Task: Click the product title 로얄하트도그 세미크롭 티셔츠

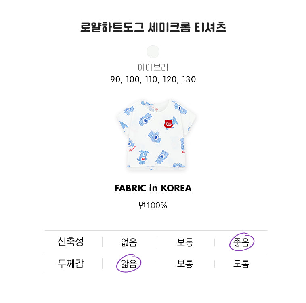Action: (x=153, y=28)
